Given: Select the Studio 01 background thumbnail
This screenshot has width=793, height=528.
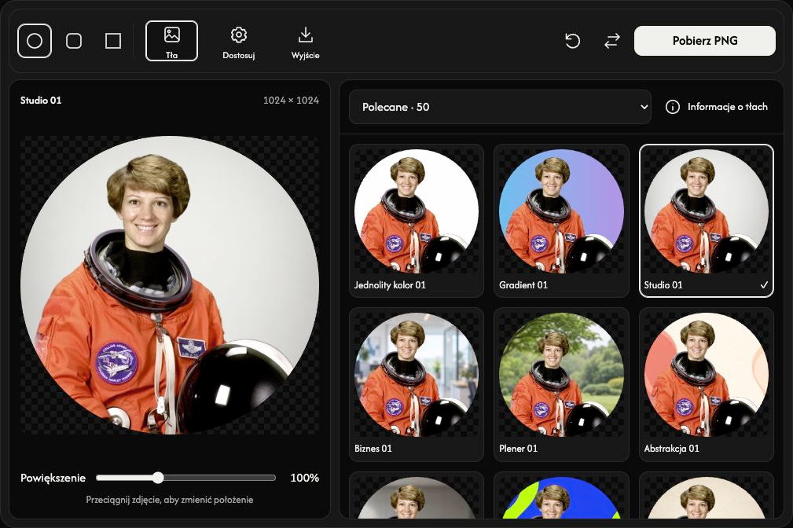Looking at the screenshot, I should point(707,221).
